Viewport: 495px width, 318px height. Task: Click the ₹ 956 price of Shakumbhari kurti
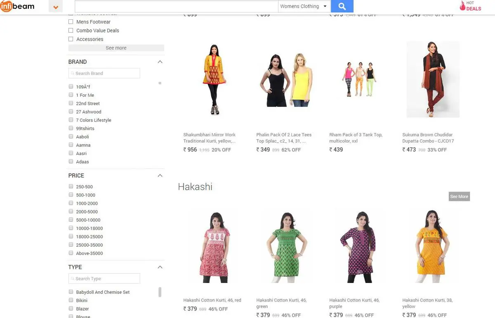click(190, 150)
